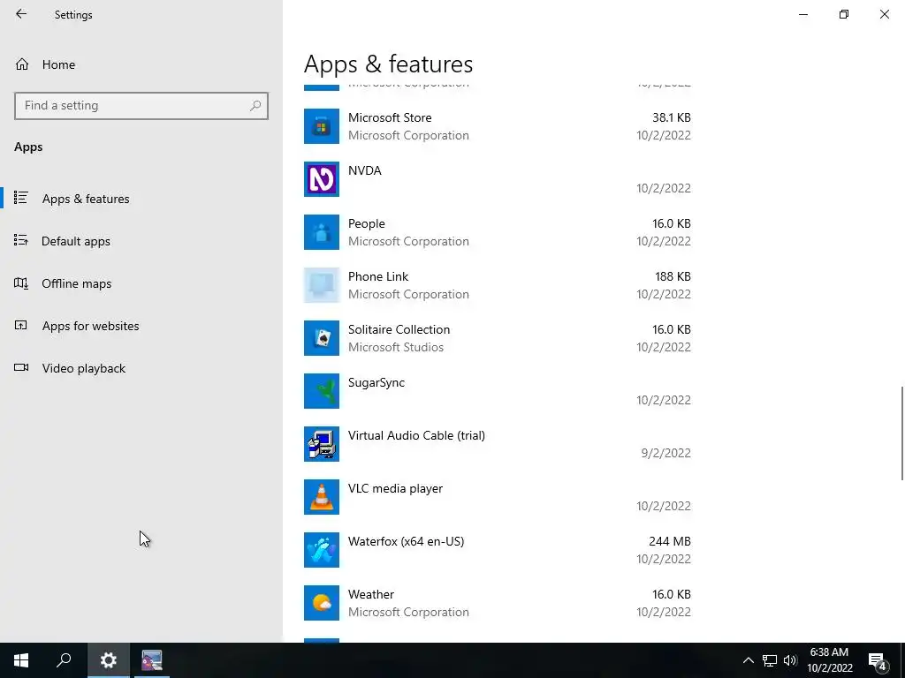Click the Apps & features page heading
The image size is (905, 678).
(x=389, y=64)
